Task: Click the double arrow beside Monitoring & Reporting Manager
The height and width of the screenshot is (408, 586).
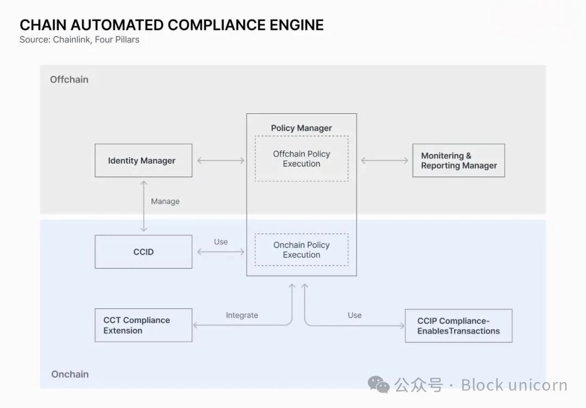Action: click(x=385, y=160)
